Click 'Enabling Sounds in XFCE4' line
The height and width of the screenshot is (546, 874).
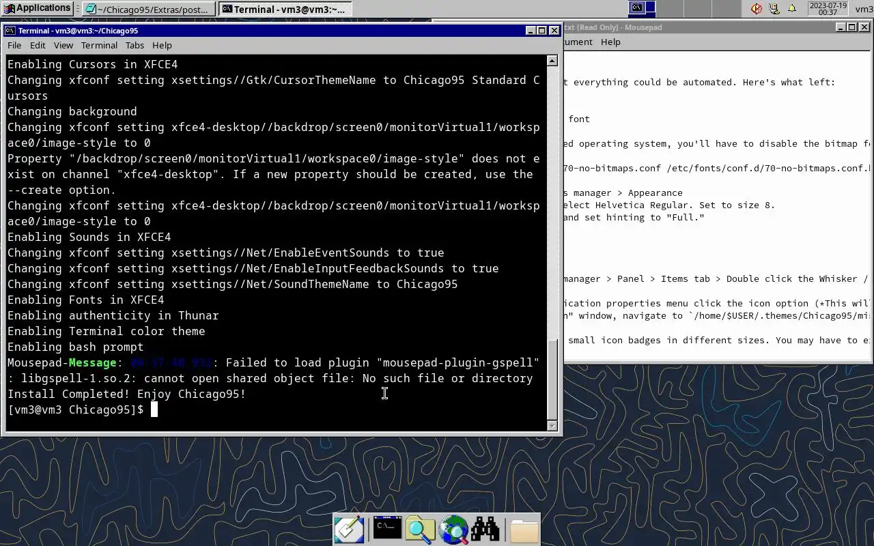click(89, 237)
